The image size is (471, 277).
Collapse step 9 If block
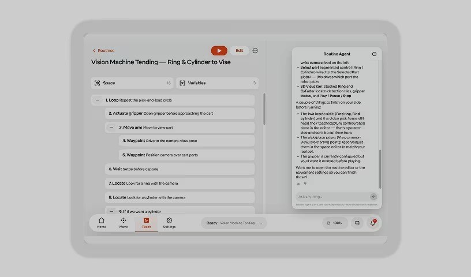coord(111,211)
